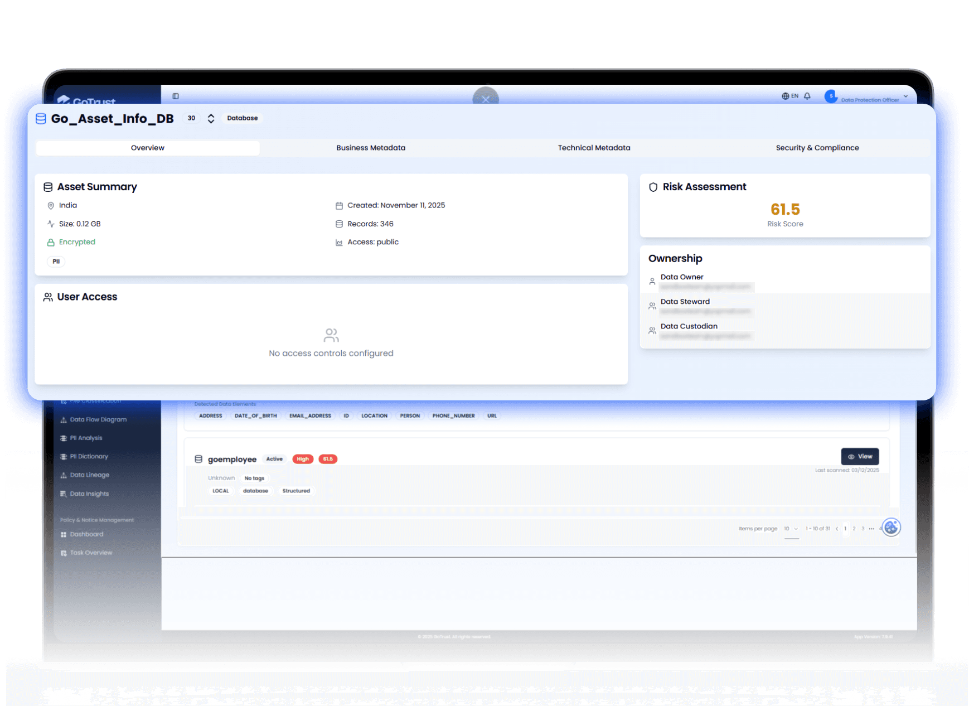View the goemployee asset

click(x=860, y=457)
